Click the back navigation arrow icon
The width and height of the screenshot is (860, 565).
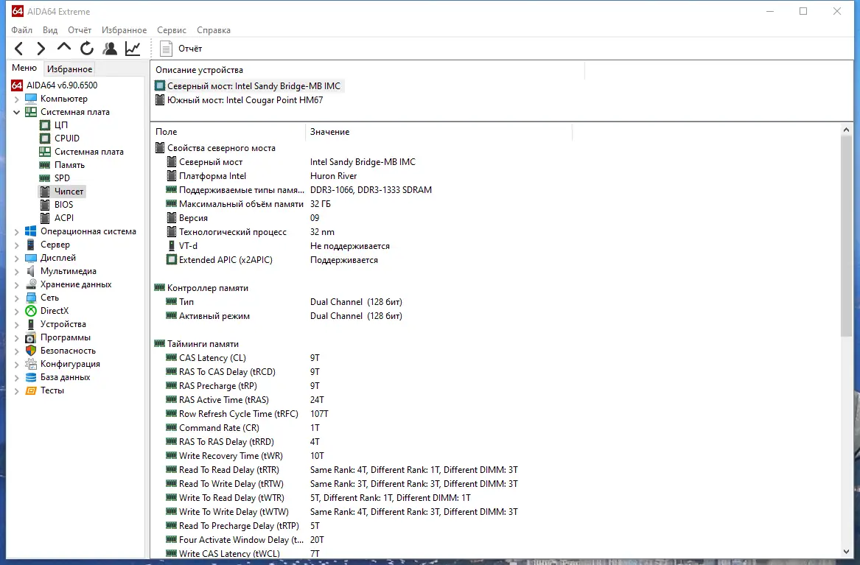(x=19, y=48)
